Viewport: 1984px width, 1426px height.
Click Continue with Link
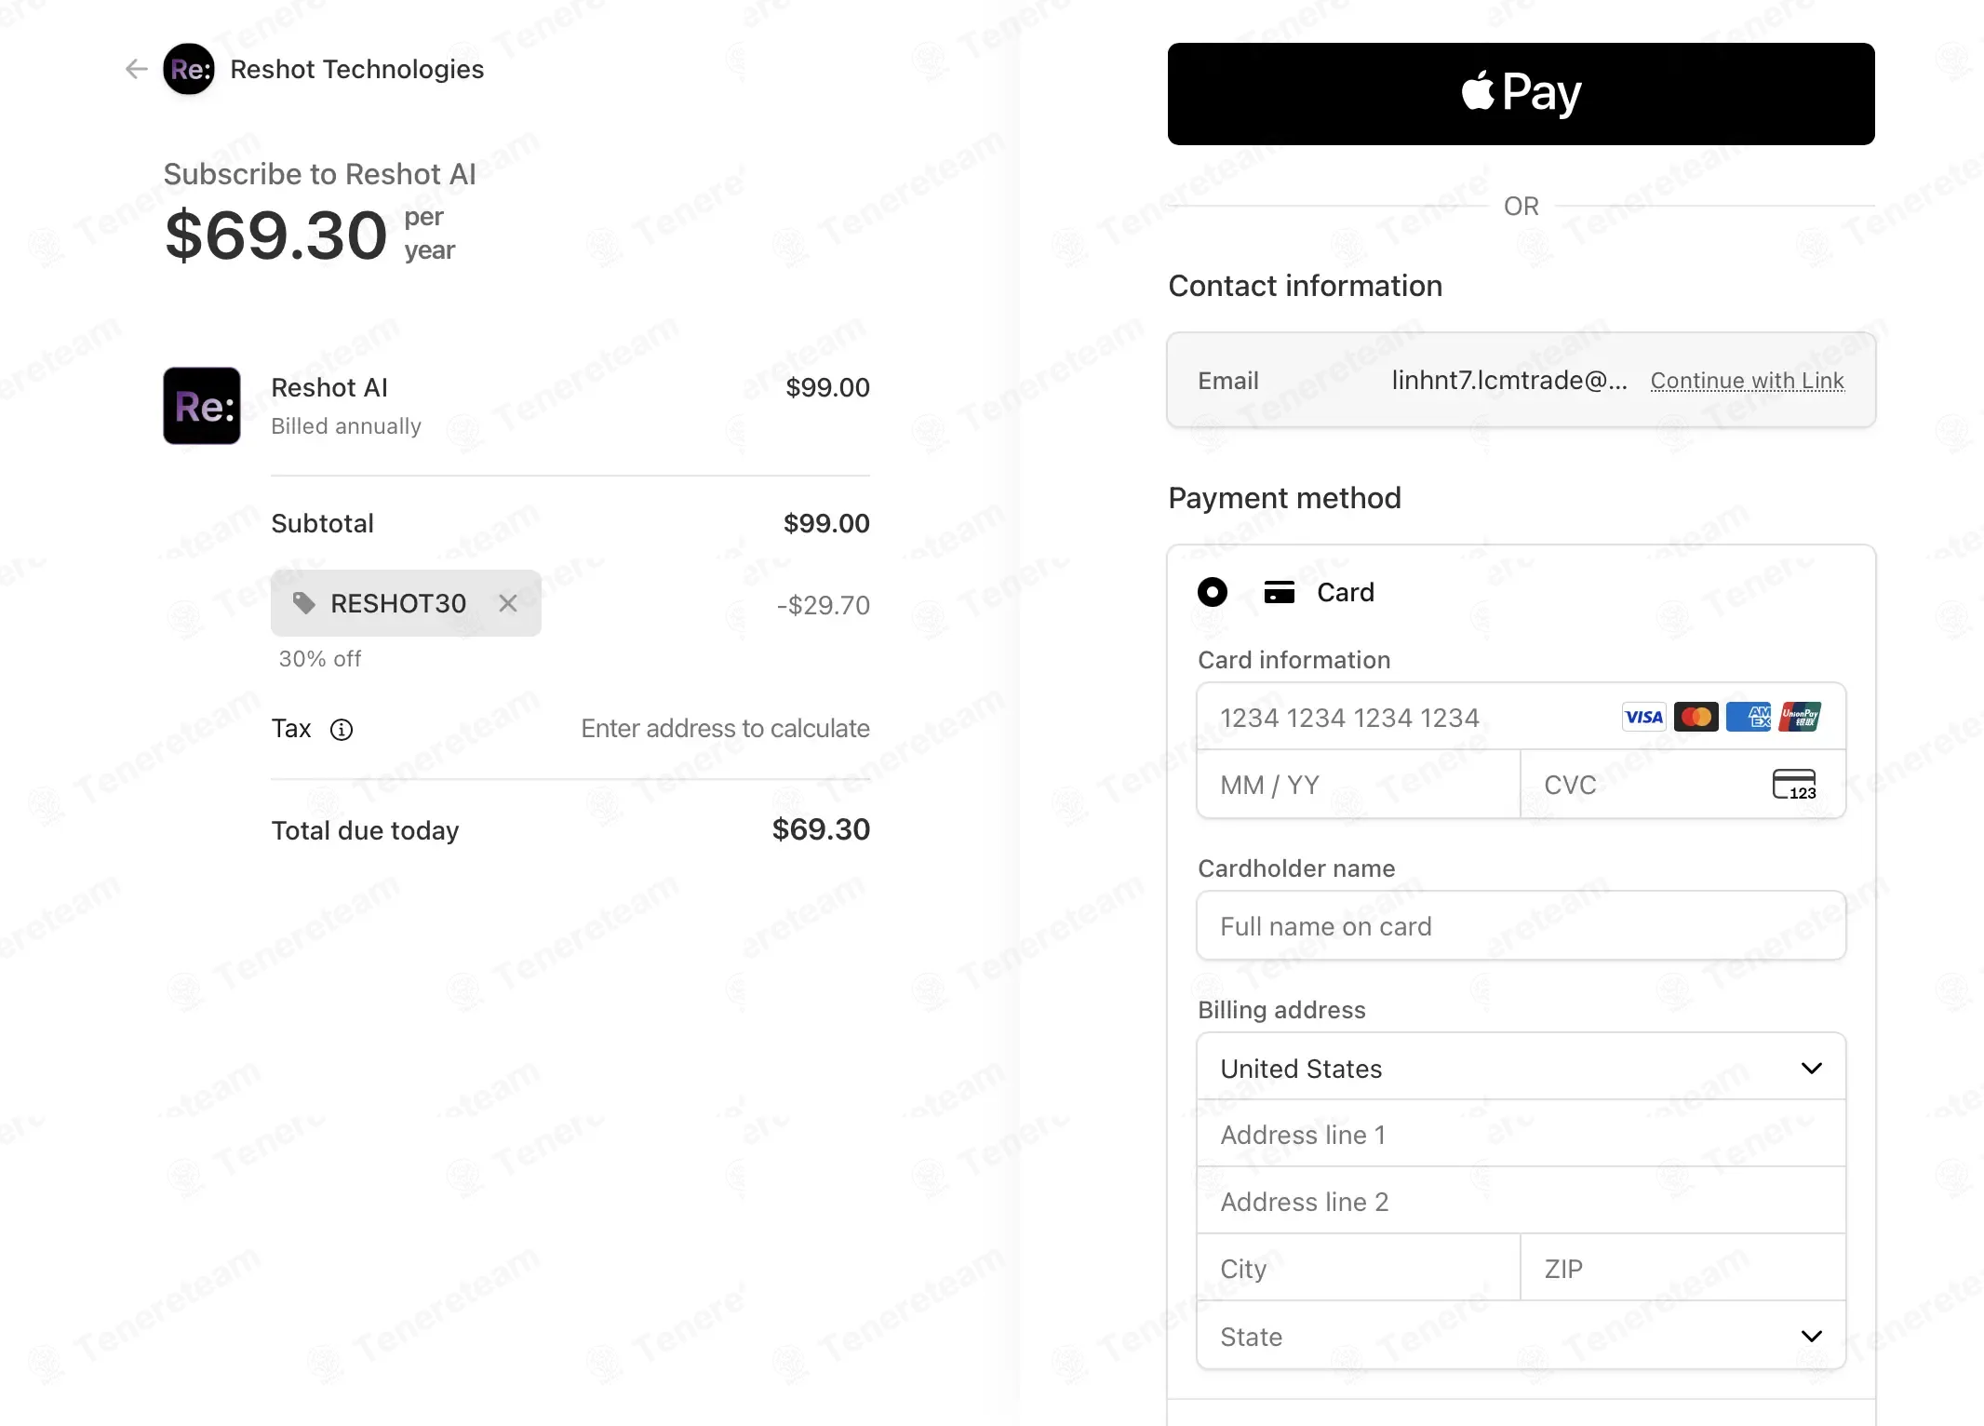pyautogui.click(x=1747, y=381)
